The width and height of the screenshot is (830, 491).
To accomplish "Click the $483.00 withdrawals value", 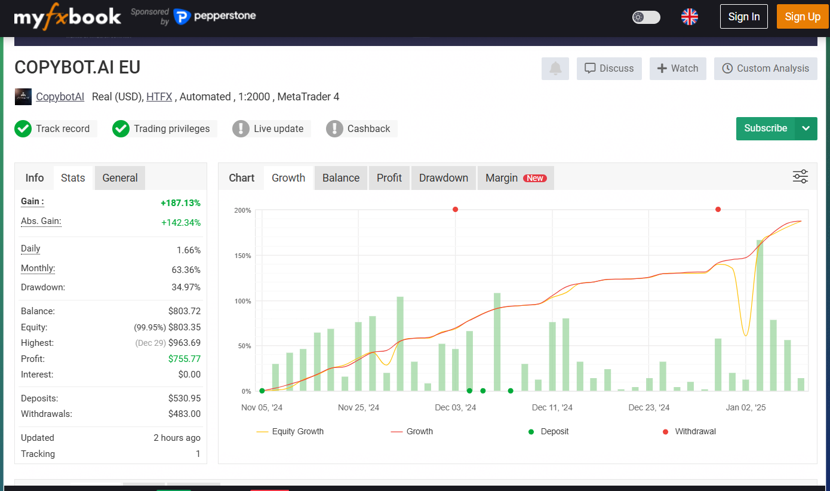I will [x=185, y=414].
